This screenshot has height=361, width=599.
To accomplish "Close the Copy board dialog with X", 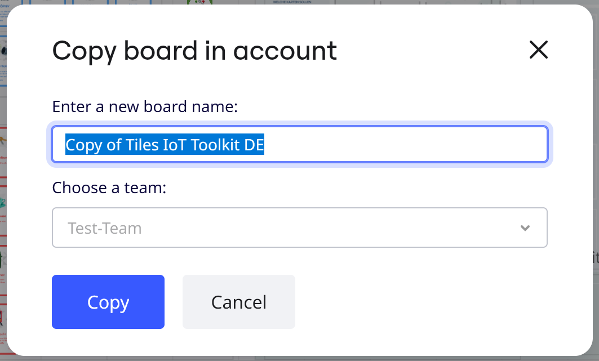I will [x=538, y=50].
